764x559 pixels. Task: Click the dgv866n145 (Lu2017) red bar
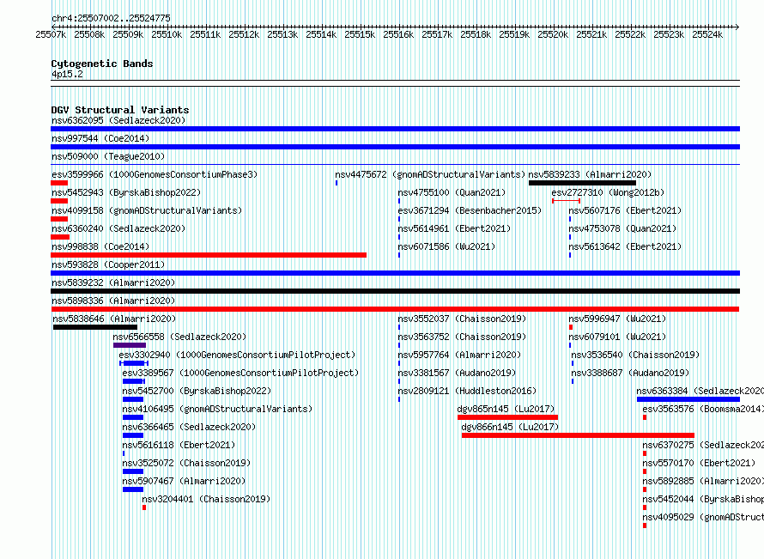[578, 435]
